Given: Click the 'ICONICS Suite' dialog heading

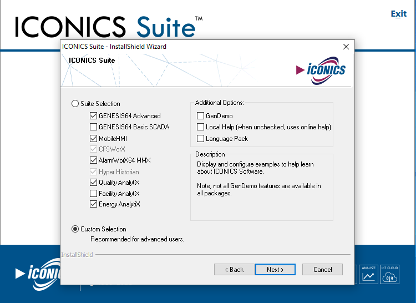Looking at the screenshot, I should pos(92,60).
